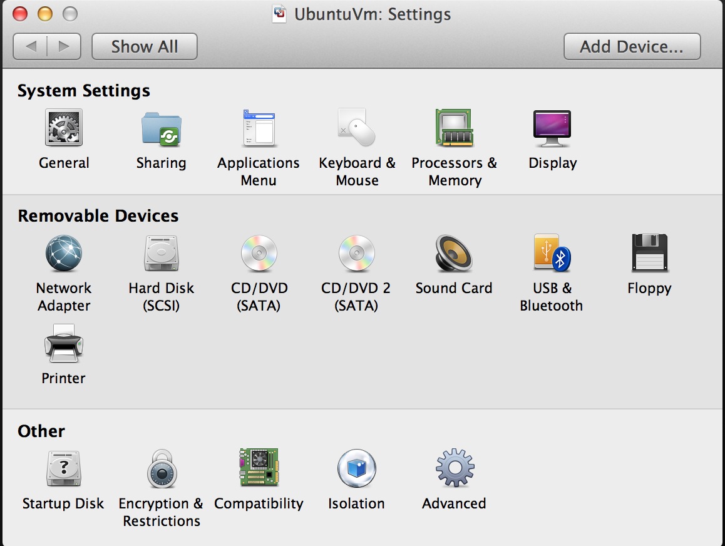Open CD/DVD (SATA) drive settings
This screenshot has height=546, width=725.
coord(259,254)
